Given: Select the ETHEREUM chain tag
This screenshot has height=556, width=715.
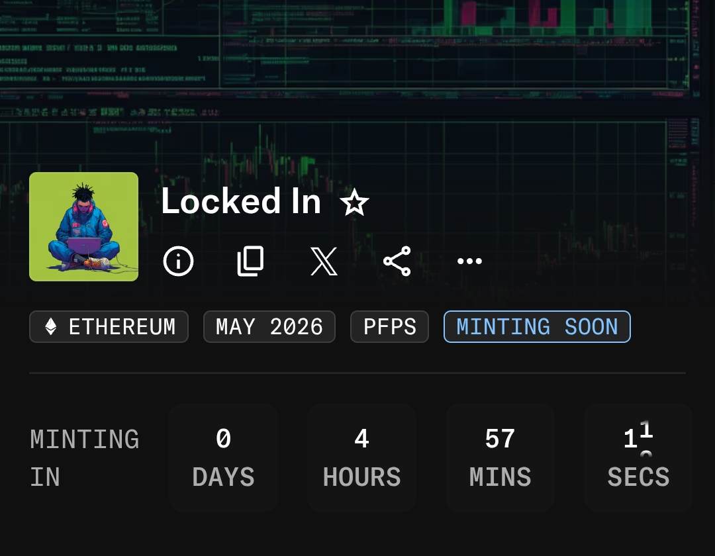Looking at the screenshot, I should point(109,327).
